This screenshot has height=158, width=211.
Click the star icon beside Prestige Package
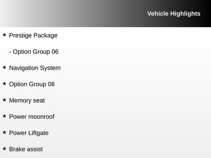4,35
